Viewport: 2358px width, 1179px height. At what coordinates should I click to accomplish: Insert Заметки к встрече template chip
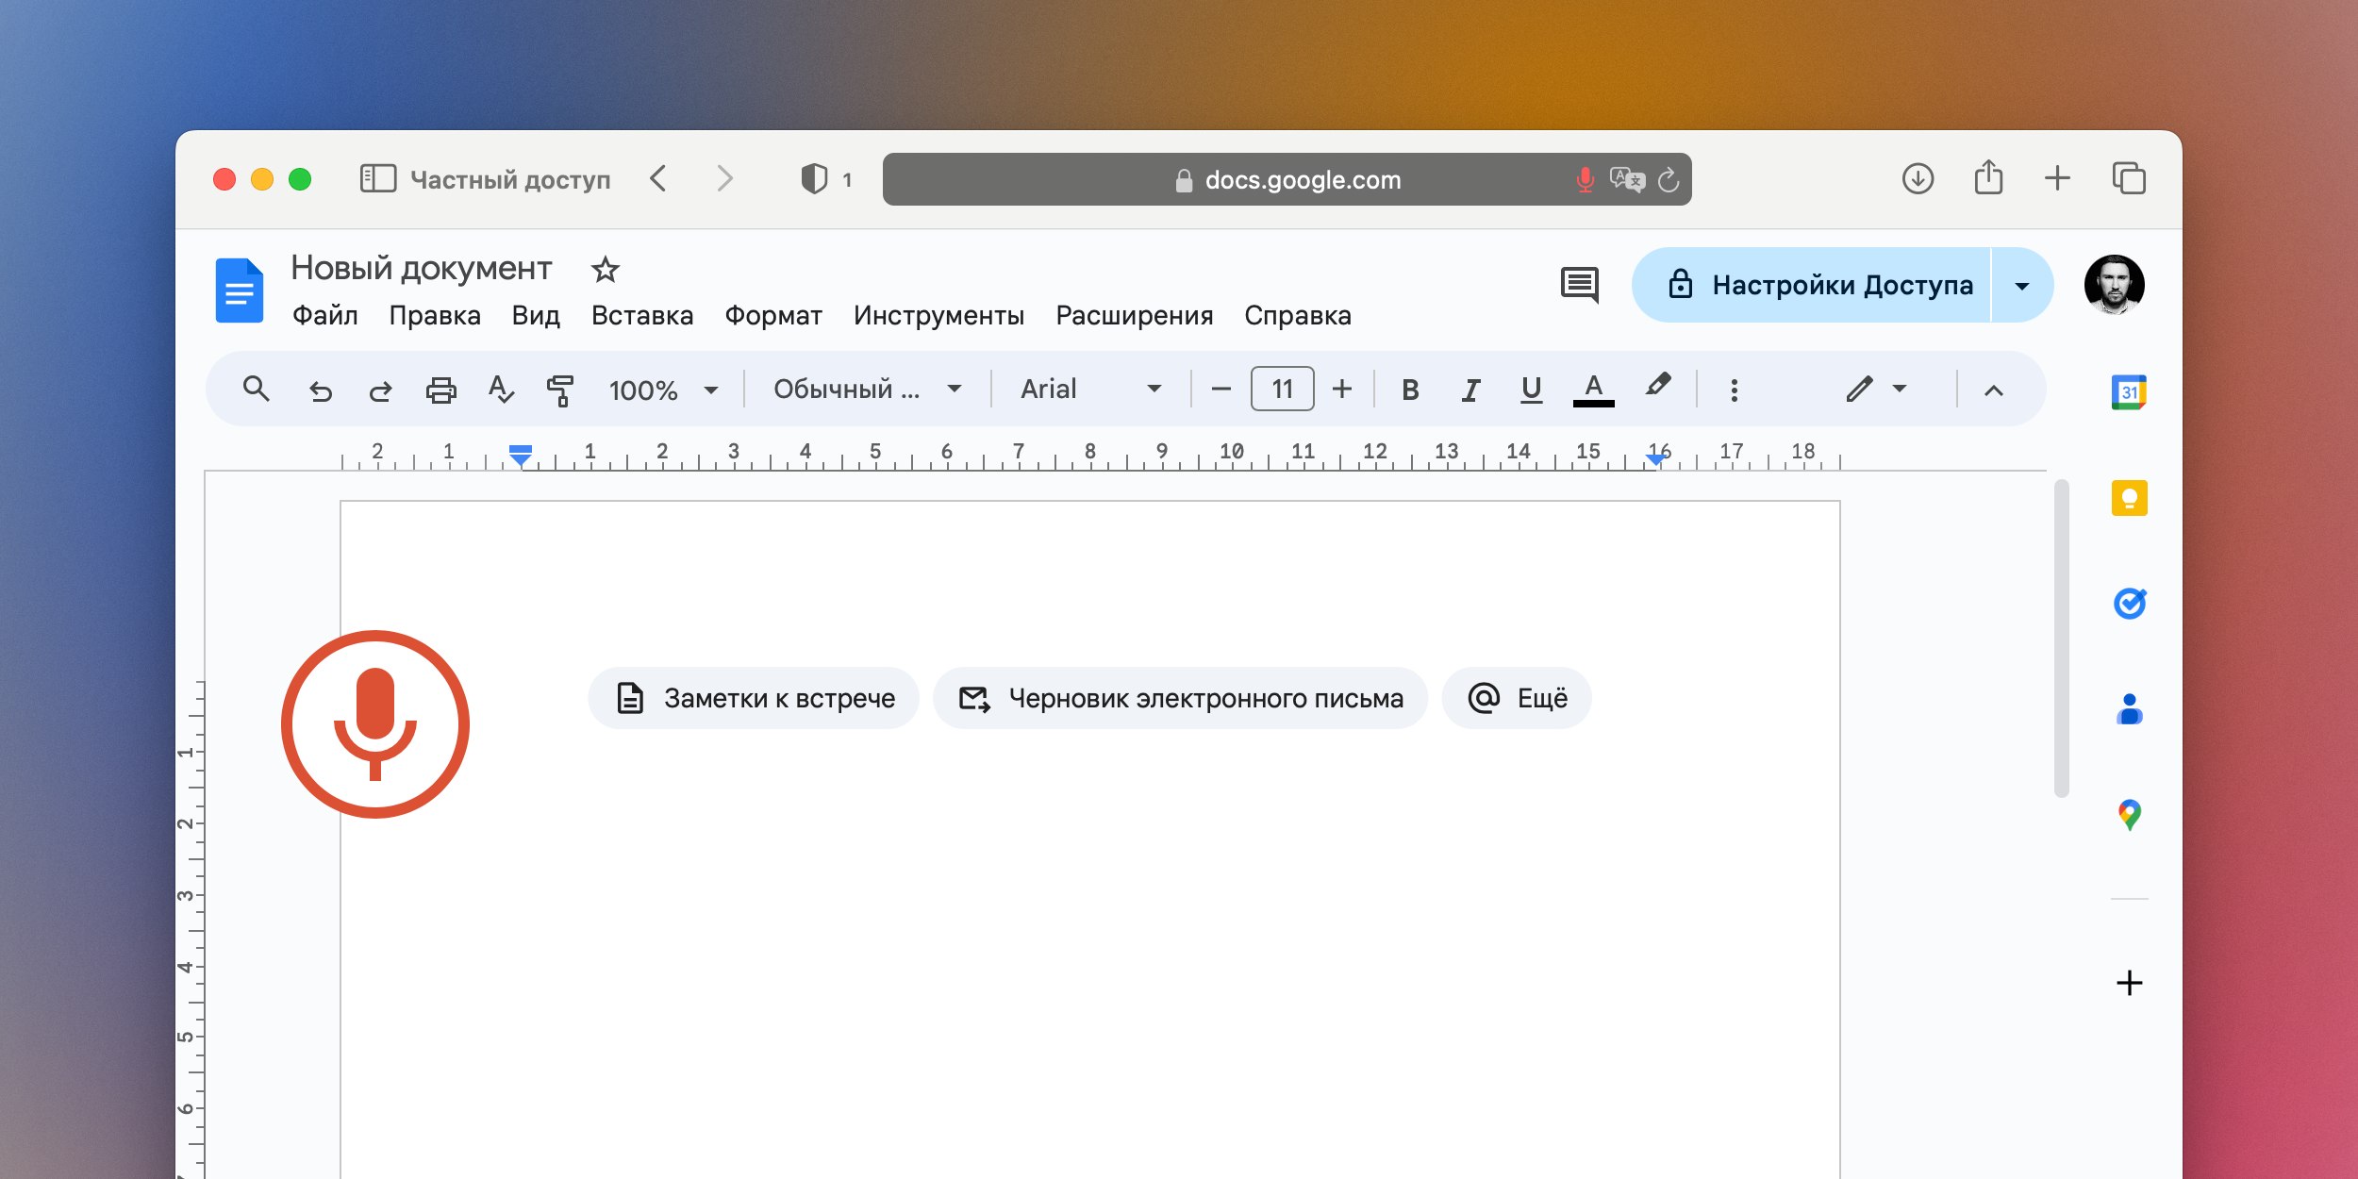(754, 698)
